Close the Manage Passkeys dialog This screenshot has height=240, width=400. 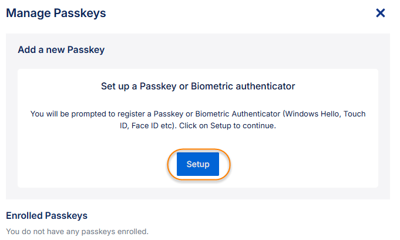pyautogui.click(x=381, y=13)
